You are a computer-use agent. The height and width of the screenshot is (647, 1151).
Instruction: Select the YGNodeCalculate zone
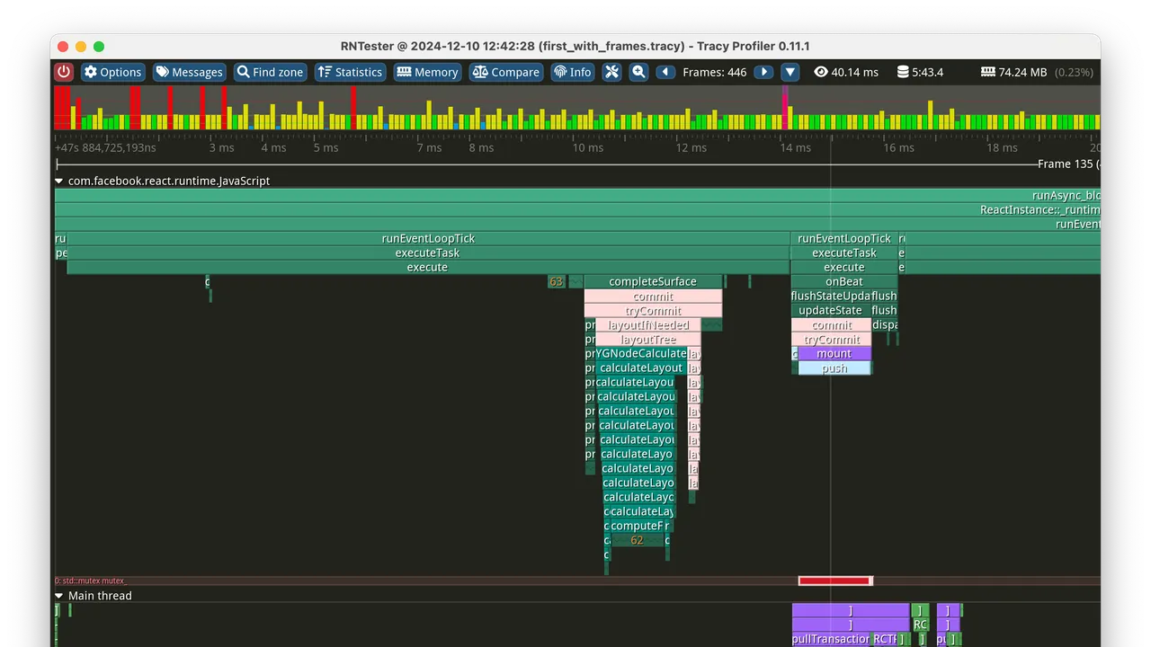pyautogui.click(x=641, y=353)
